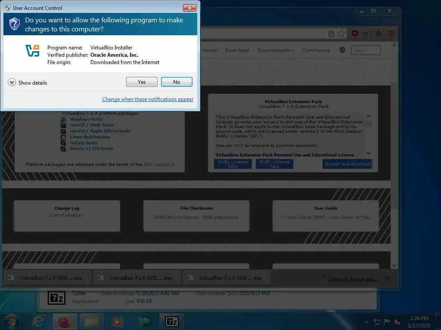Click the UAC shield question icon
441x330 pixels.
(14, 24)
